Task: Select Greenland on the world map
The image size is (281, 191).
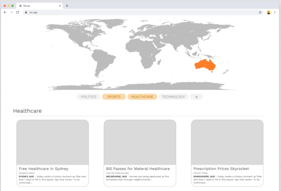Action: coord(113,23)
